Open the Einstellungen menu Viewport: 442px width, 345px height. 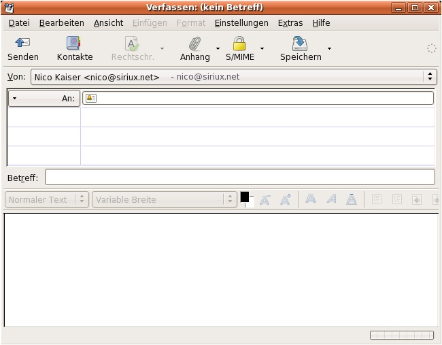point(241,23)
